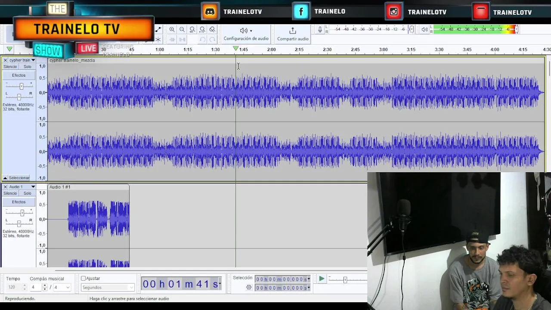The width and height of the screenshot is (551, 310).
Task: Select the Multi-tool asterisk icon
Action: pos(158,40)
